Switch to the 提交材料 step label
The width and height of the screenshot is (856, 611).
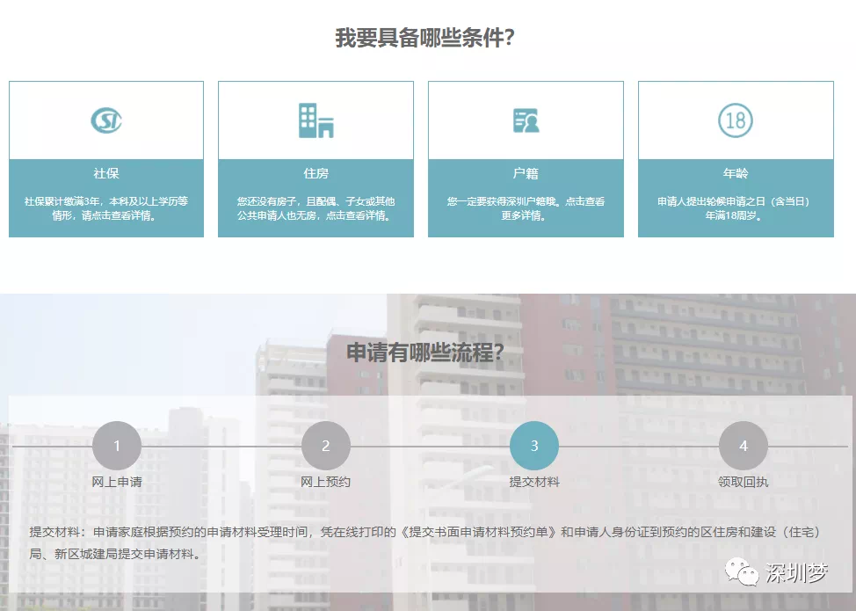[534, 482]
